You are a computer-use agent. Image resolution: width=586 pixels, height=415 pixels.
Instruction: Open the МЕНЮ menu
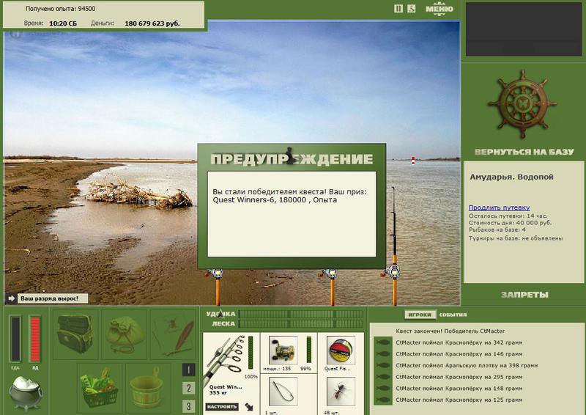click(x=439, y=9)
